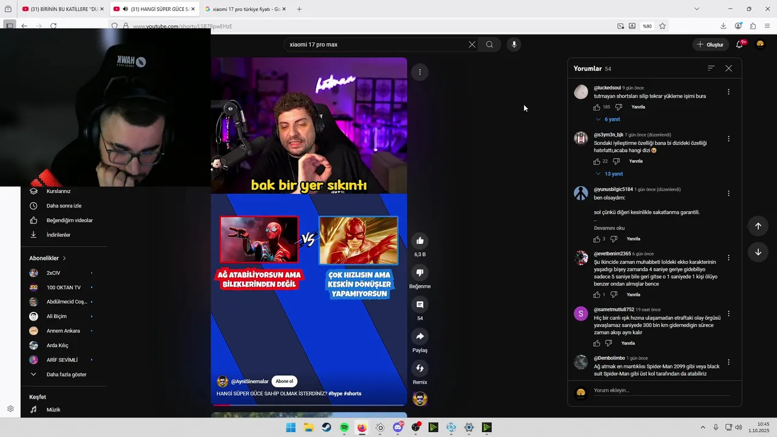This screenshot has width=777, height=437.
Task: Reply to @evetbenim2365 with Yanıtla
Action: pyautogui.click(x=633, y=295)
